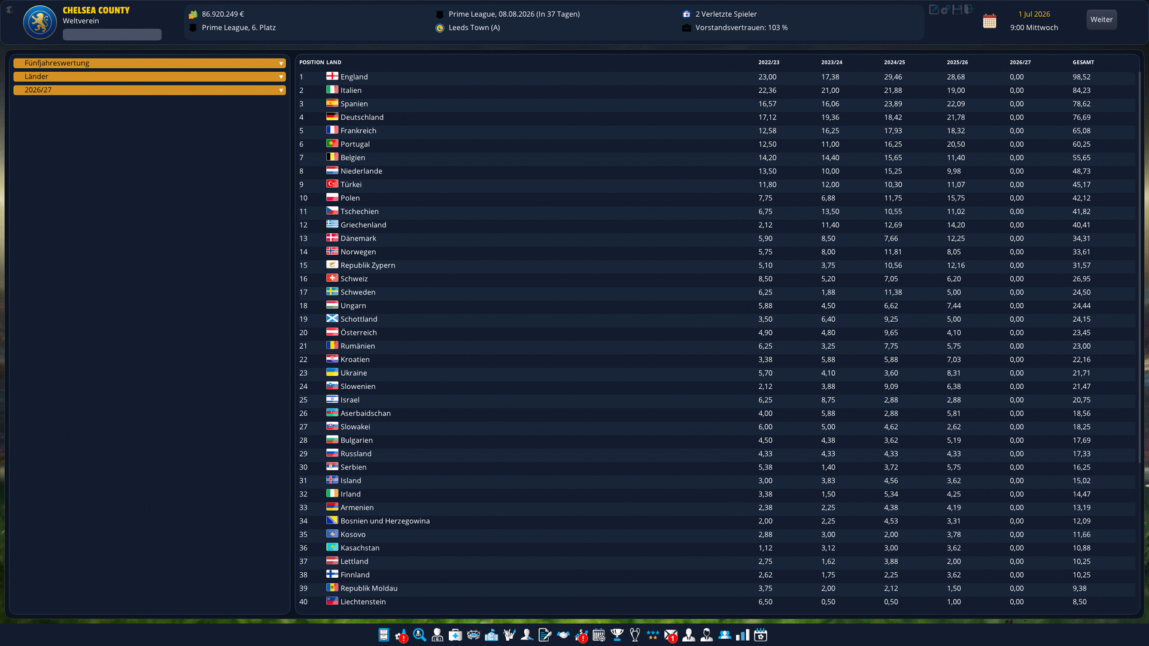Open the gear options icon at top
This screenshot has width=1149, height=646.
(946, 9)
